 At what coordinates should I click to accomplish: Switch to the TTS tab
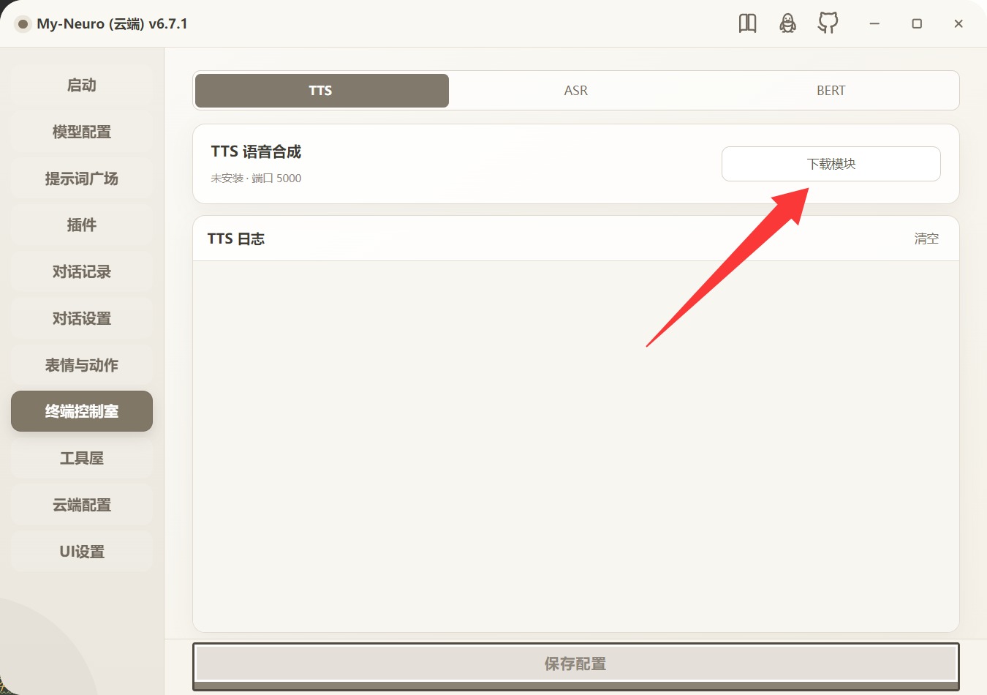322,91
